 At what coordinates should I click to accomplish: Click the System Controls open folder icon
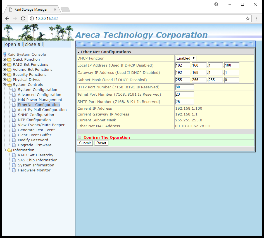click(x=9, y=85)
